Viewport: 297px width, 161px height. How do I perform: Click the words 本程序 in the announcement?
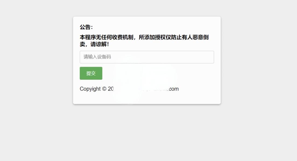(88, 37)
